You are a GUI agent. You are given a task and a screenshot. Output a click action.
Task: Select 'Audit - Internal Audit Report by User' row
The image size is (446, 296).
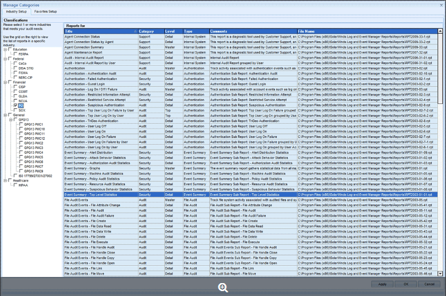coord(250,63)
